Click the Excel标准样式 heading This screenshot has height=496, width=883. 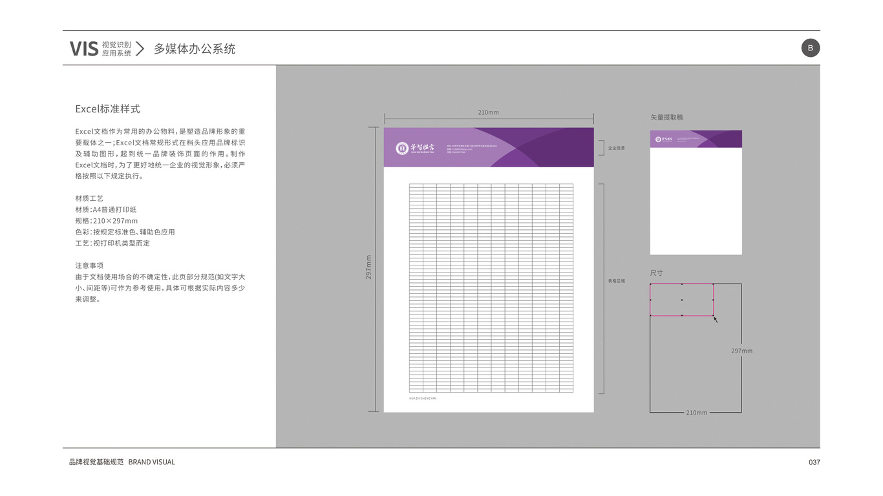coord(107,109)
